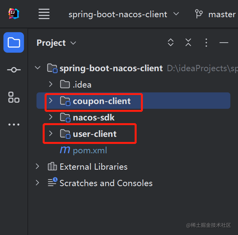Expand the coupon-client module
The image size is (238, 235).
[51, 100]
